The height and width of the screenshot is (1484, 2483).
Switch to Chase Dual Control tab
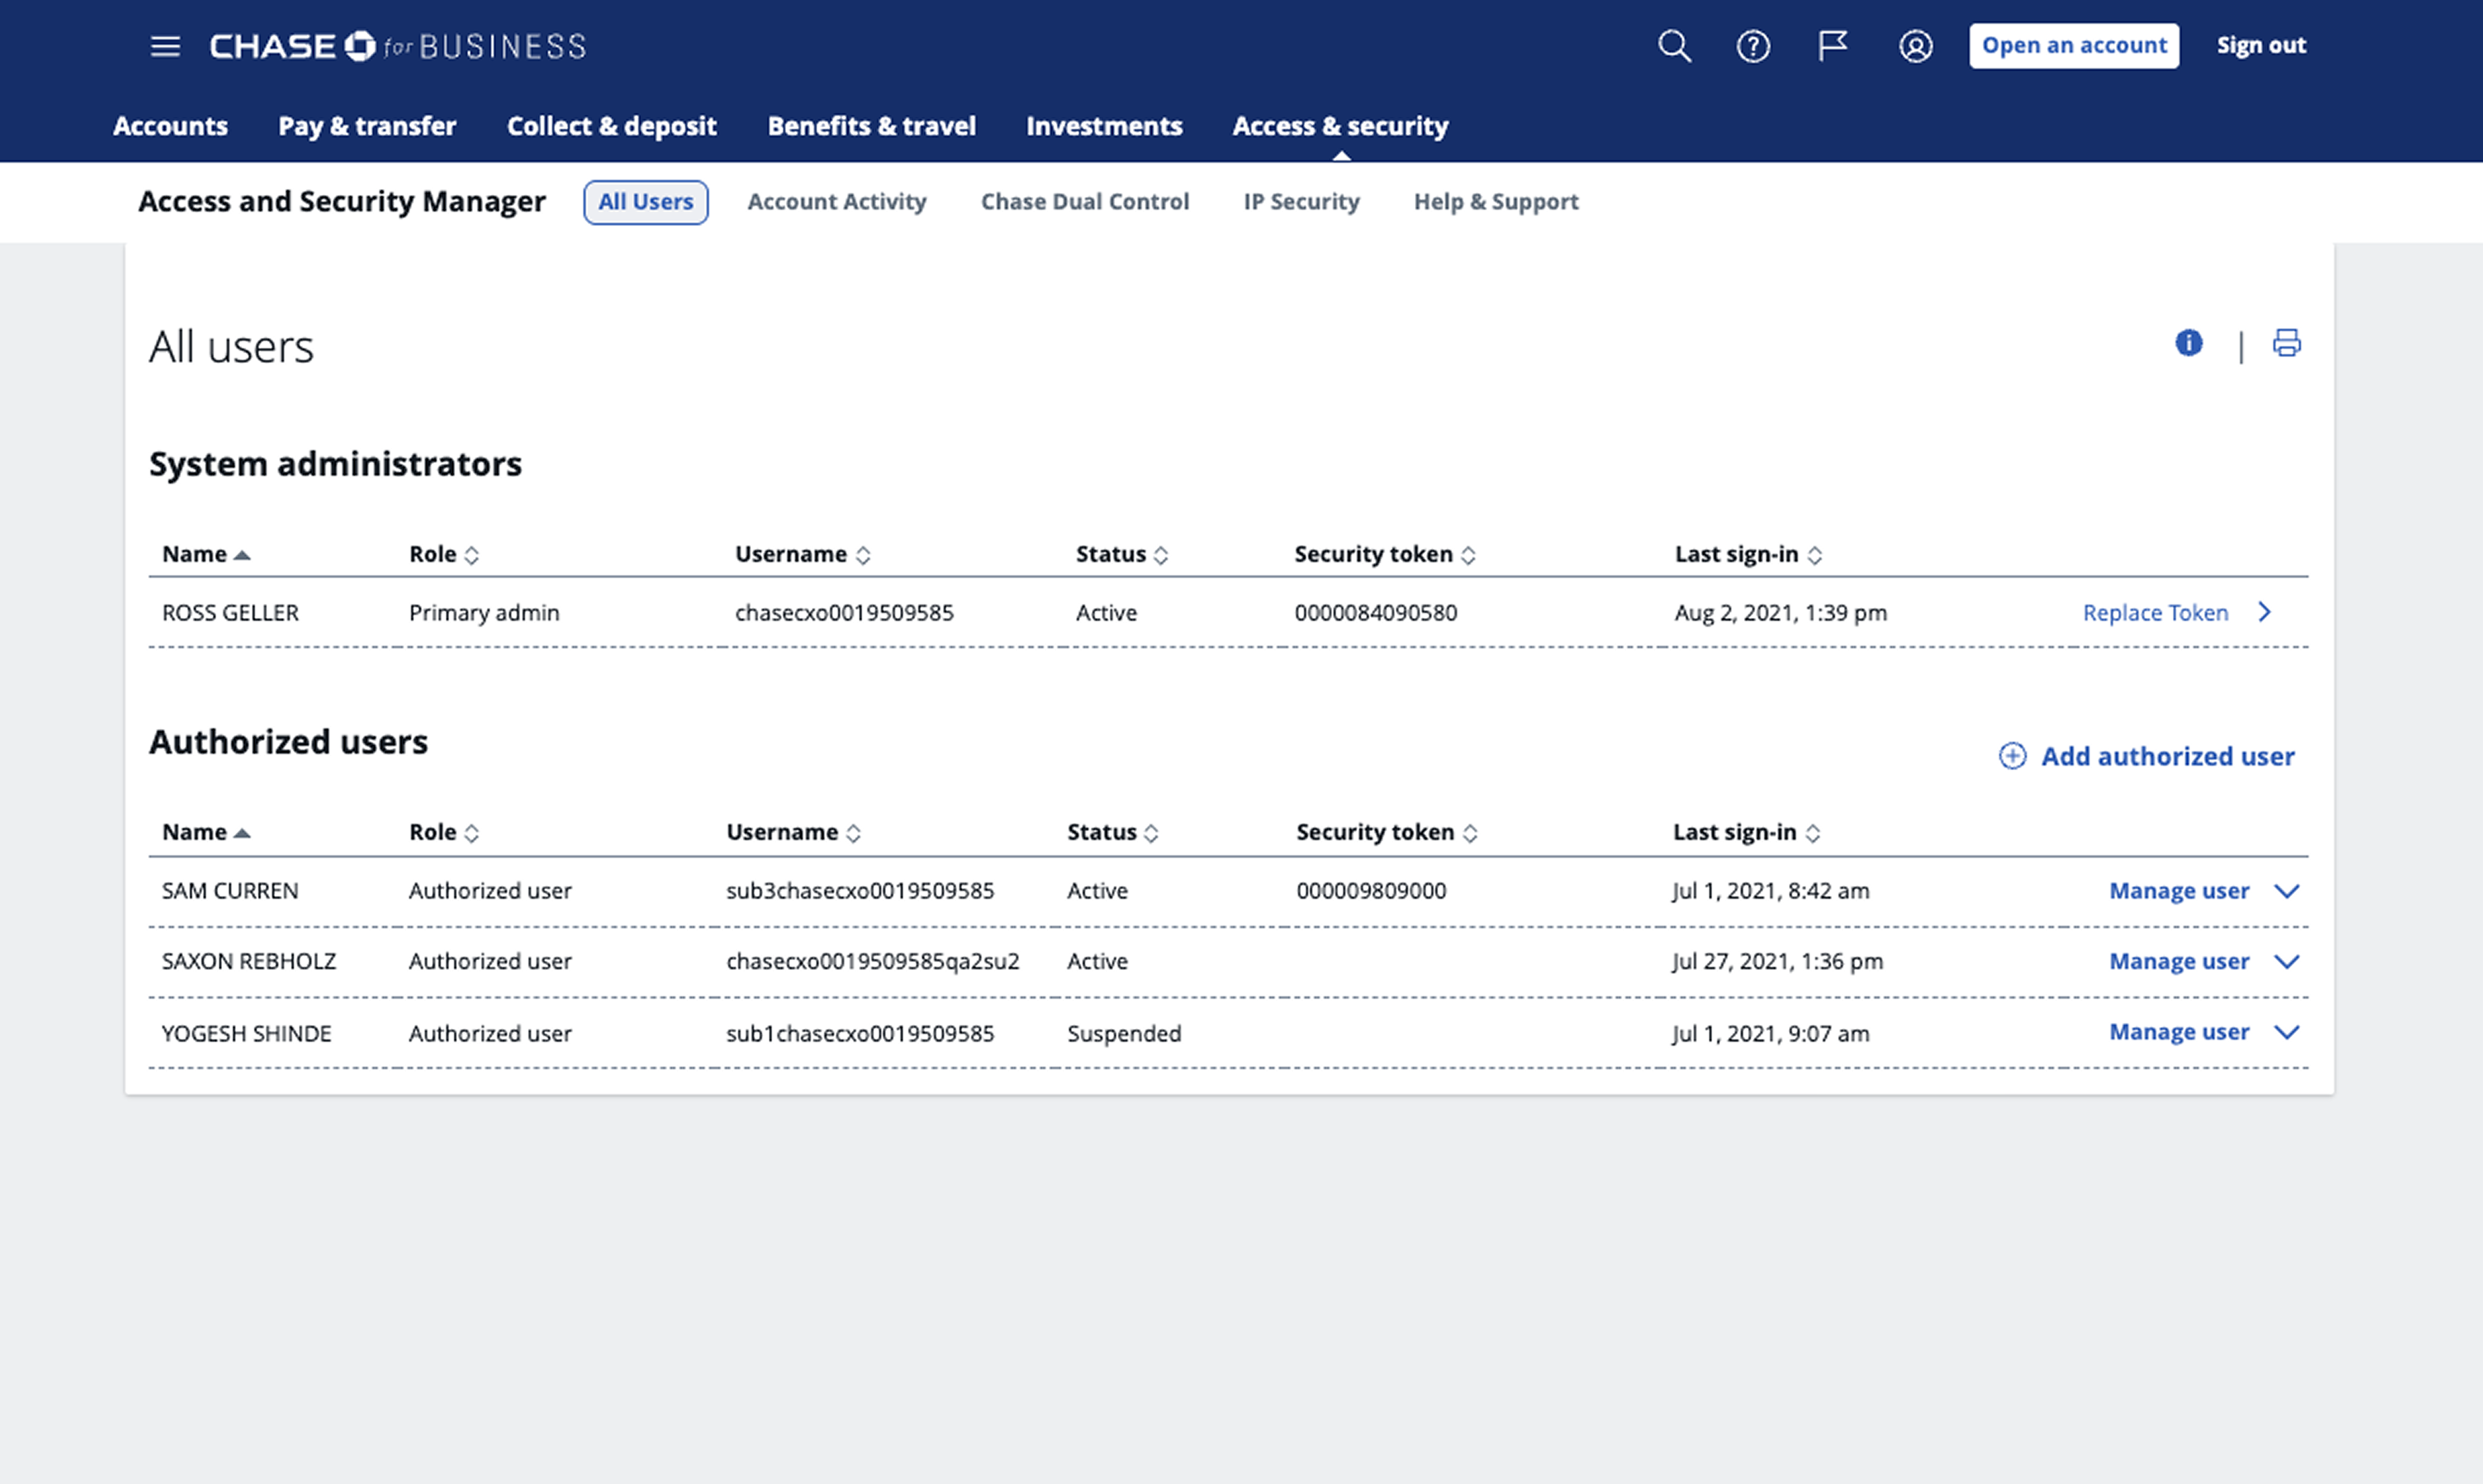coord(1085,202)
